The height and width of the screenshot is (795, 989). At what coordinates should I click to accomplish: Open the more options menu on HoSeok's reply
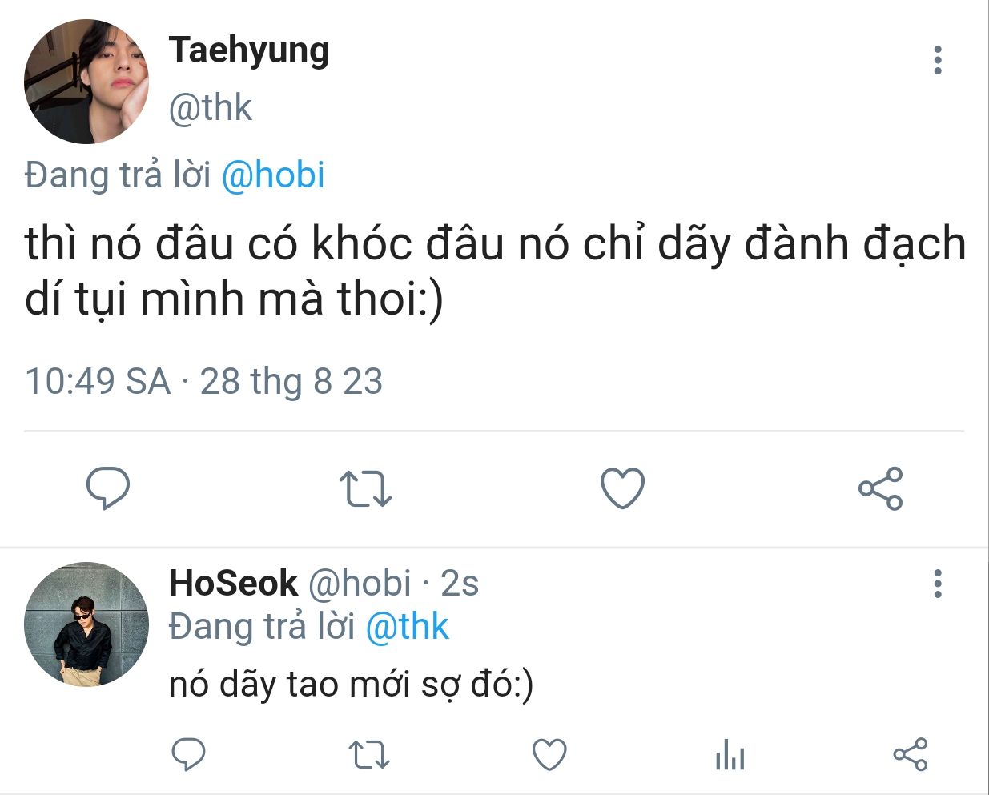point(938,584)
